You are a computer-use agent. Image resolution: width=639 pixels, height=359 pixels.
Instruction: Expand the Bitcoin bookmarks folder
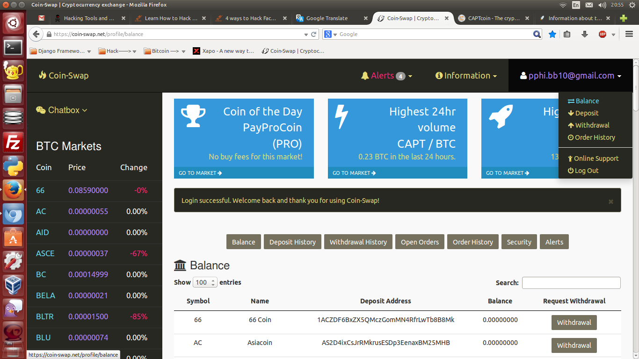[165, 51]
